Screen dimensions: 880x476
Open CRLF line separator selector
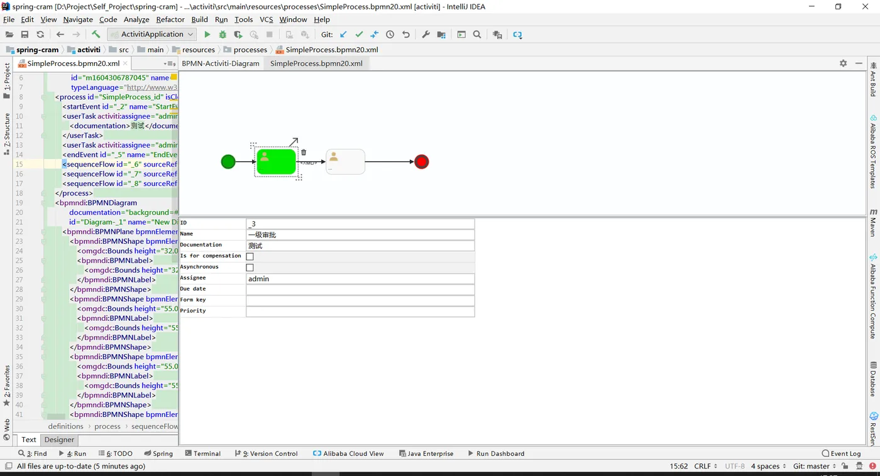click(705, 466)
